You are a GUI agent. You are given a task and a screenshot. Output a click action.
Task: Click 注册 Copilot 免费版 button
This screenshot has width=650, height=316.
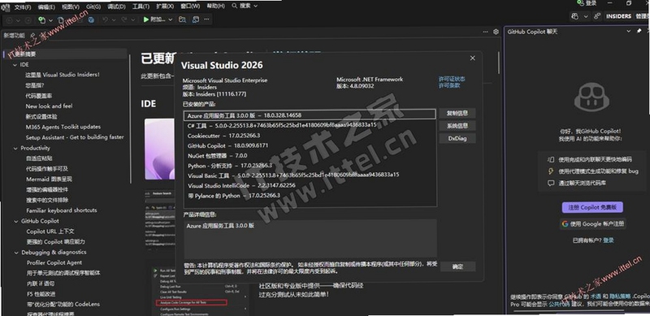[592, 207]
